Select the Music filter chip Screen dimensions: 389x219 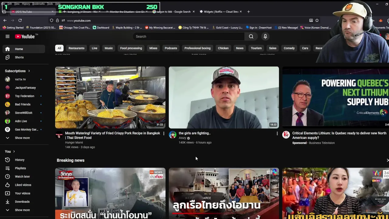tap(108, 48)
